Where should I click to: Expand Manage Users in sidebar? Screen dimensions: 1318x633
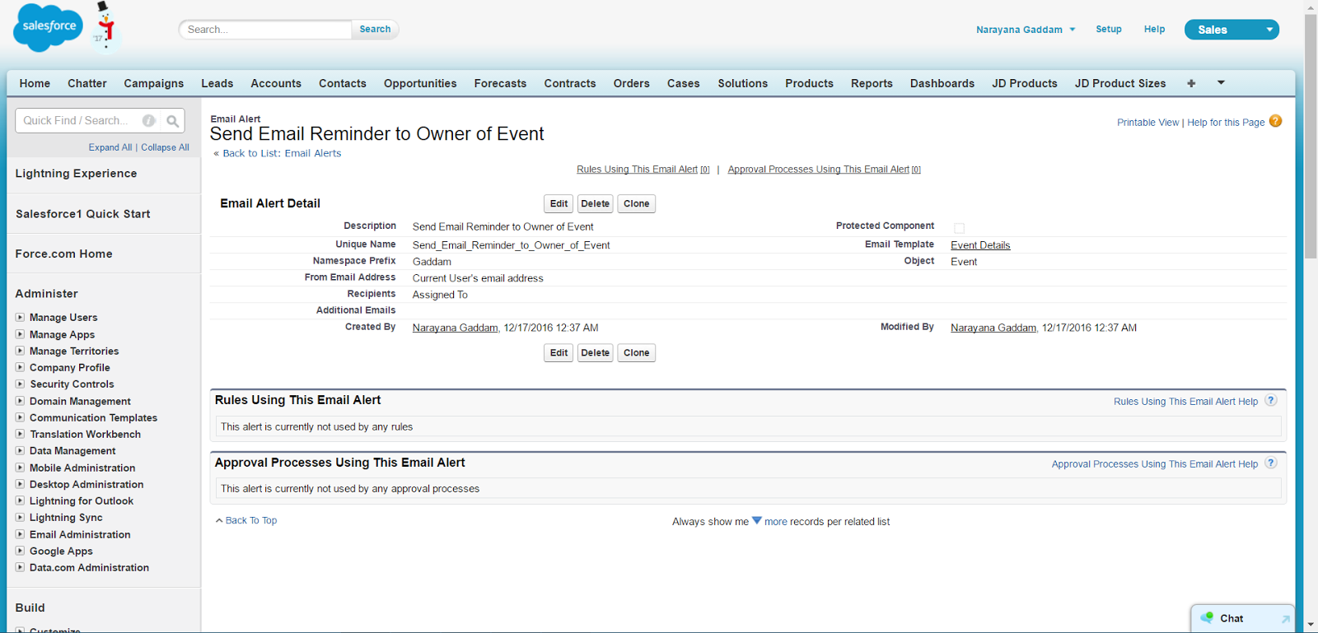[20, 317]
